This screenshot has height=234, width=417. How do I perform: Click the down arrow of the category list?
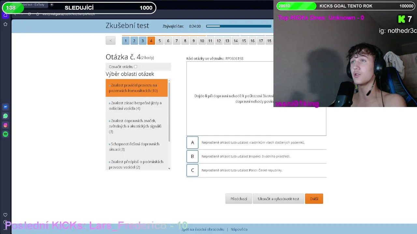[169, 168]
